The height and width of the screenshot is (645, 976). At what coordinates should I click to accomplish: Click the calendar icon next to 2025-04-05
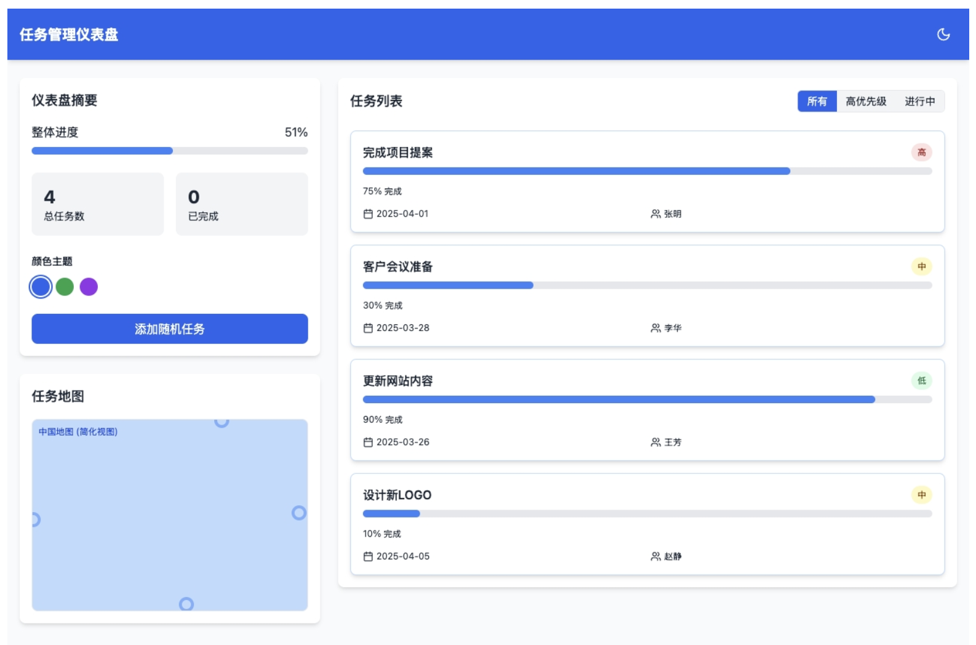tap(368, 556)
